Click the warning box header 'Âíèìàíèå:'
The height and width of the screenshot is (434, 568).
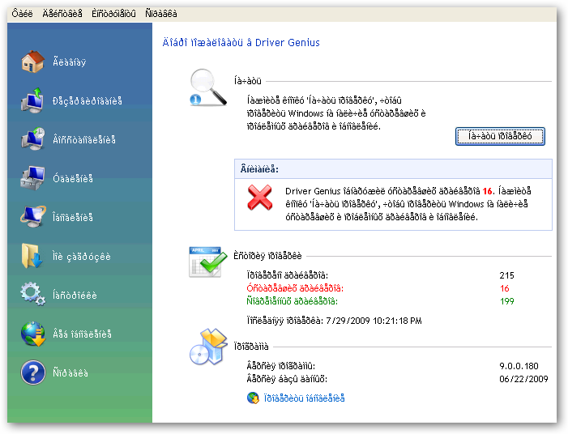point(259,169)
